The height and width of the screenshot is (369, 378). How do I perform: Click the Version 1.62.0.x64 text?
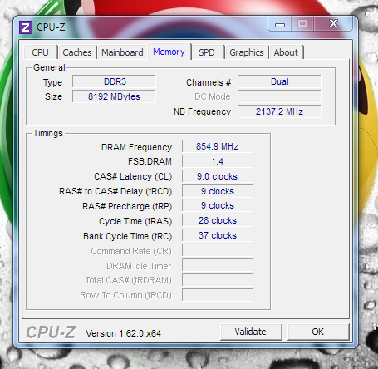(x=123, y=333)
